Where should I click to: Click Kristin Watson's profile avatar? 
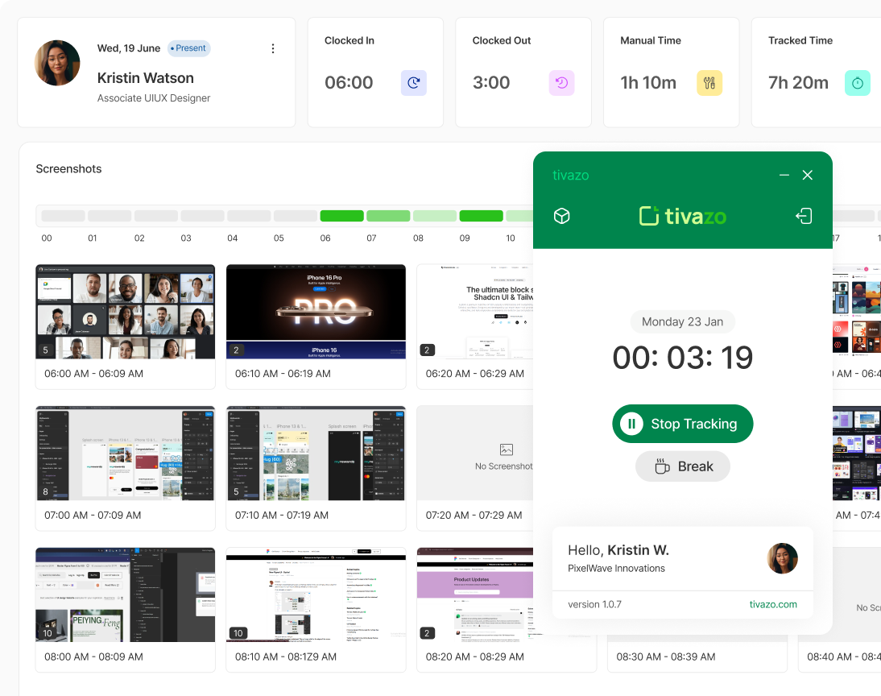(x=57, y=63)
